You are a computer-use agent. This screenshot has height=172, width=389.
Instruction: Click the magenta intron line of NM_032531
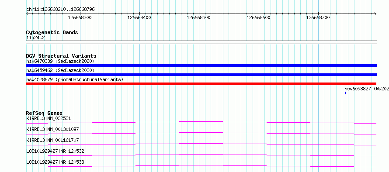tap(201, 122)
